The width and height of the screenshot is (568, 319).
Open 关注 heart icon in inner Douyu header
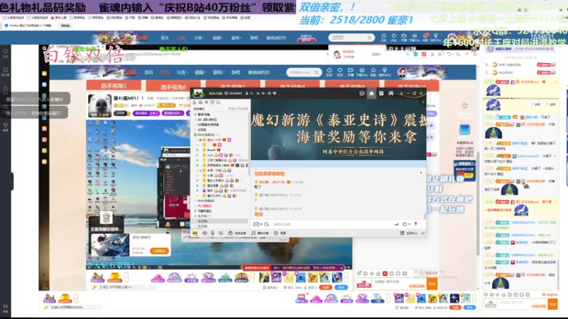(x=340, y=72)
